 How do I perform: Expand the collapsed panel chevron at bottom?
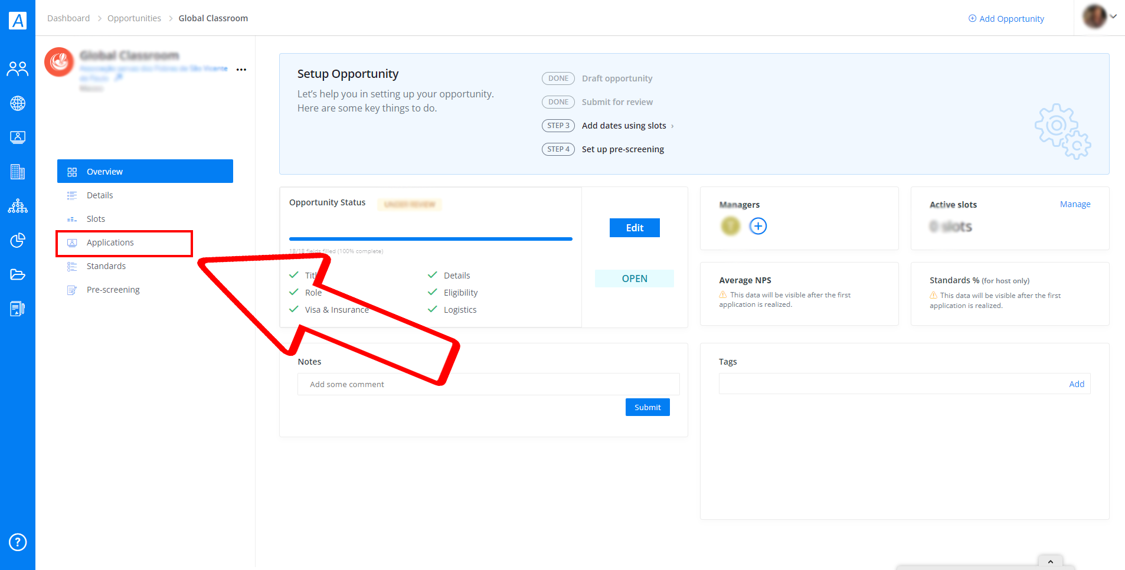click(1051, 561)
